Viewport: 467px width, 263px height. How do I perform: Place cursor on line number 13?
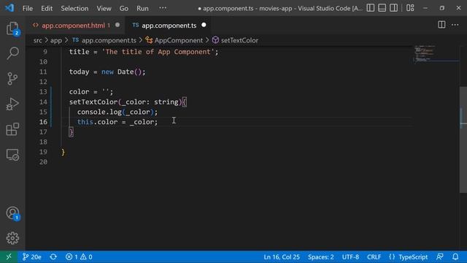click(43, 92)
